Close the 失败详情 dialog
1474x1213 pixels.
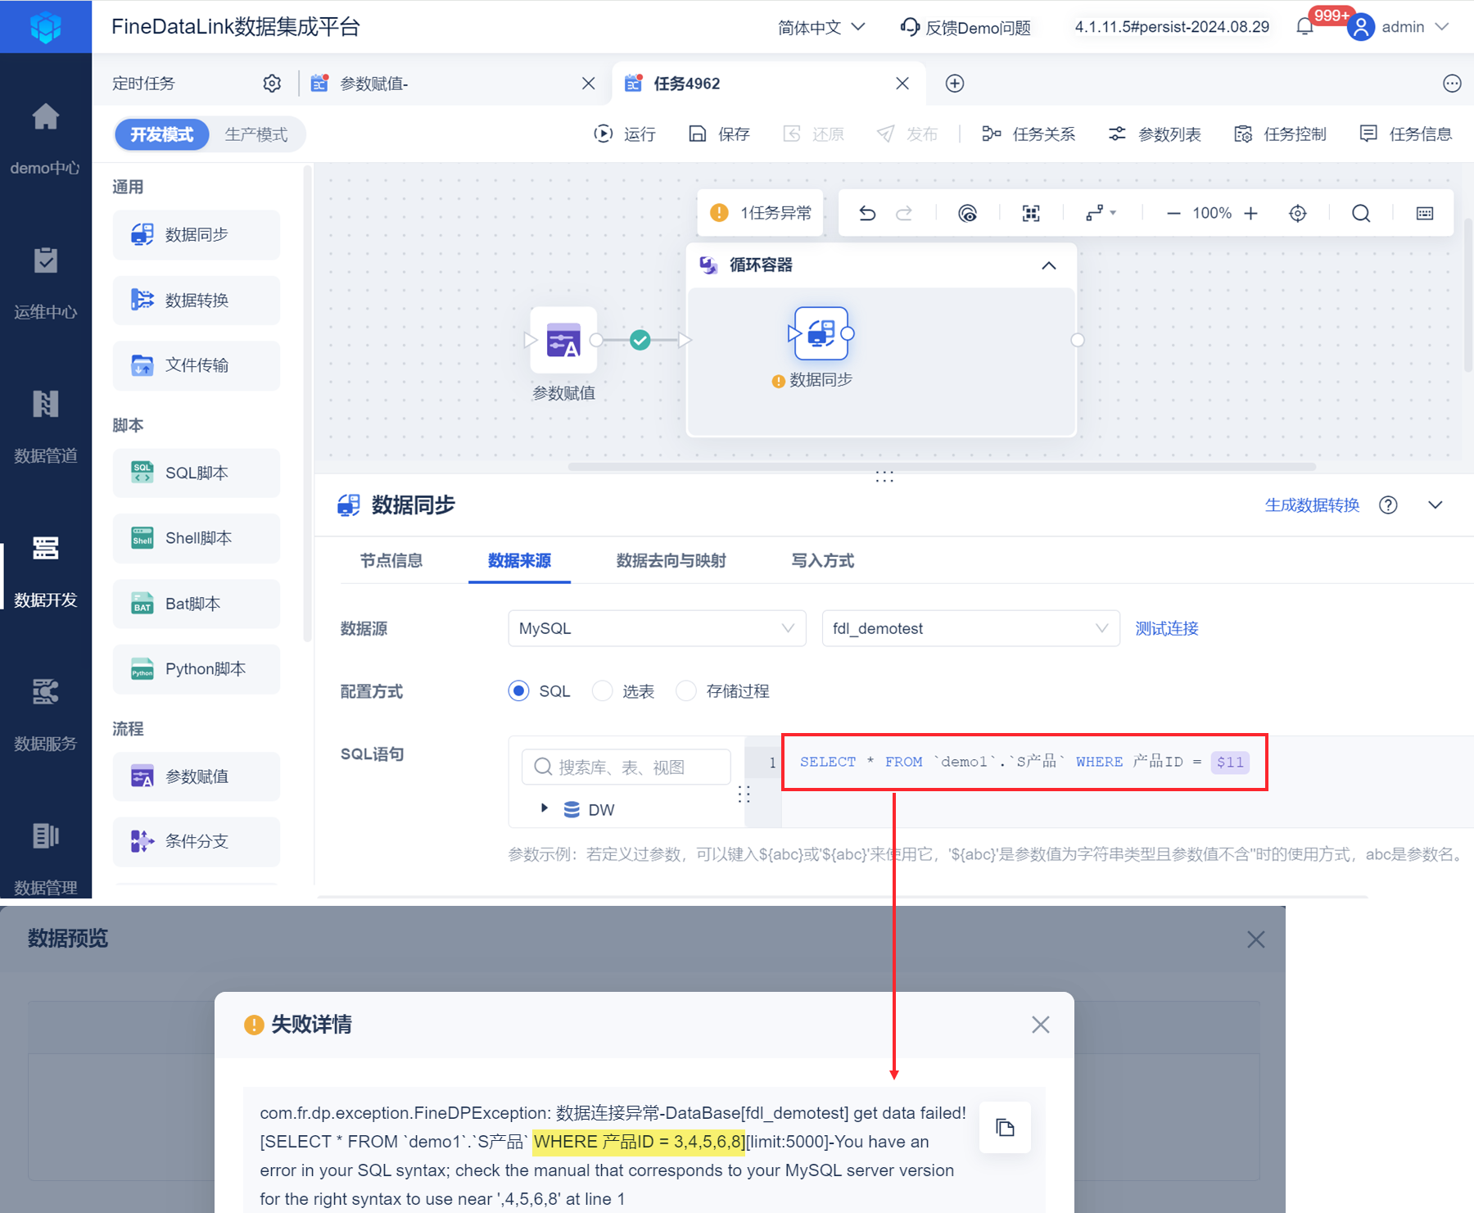click(1041, 1025)
